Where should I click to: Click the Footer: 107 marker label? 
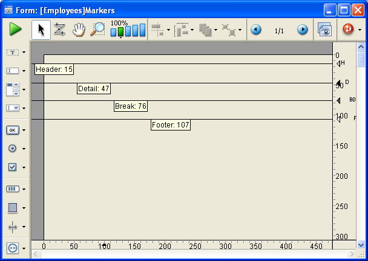coord(171,125)
